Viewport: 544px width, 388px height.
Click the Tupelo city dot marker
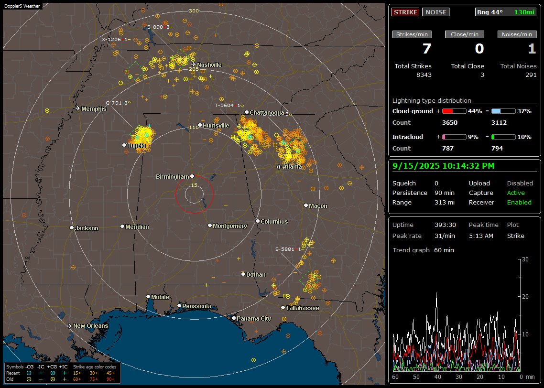(124, 145)
